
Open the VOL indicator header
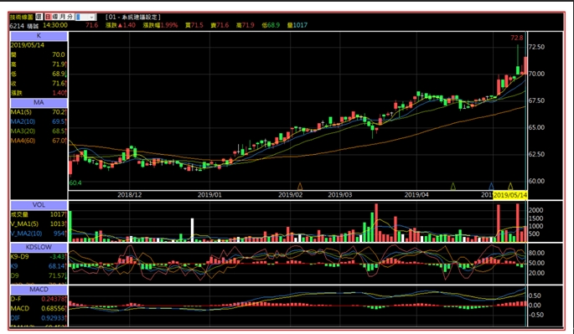coord(39,205)
